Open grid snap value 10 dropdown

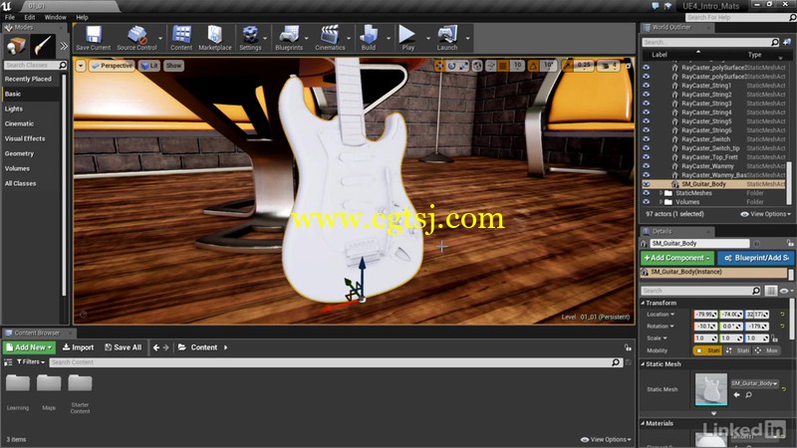(x=517, y=66)
